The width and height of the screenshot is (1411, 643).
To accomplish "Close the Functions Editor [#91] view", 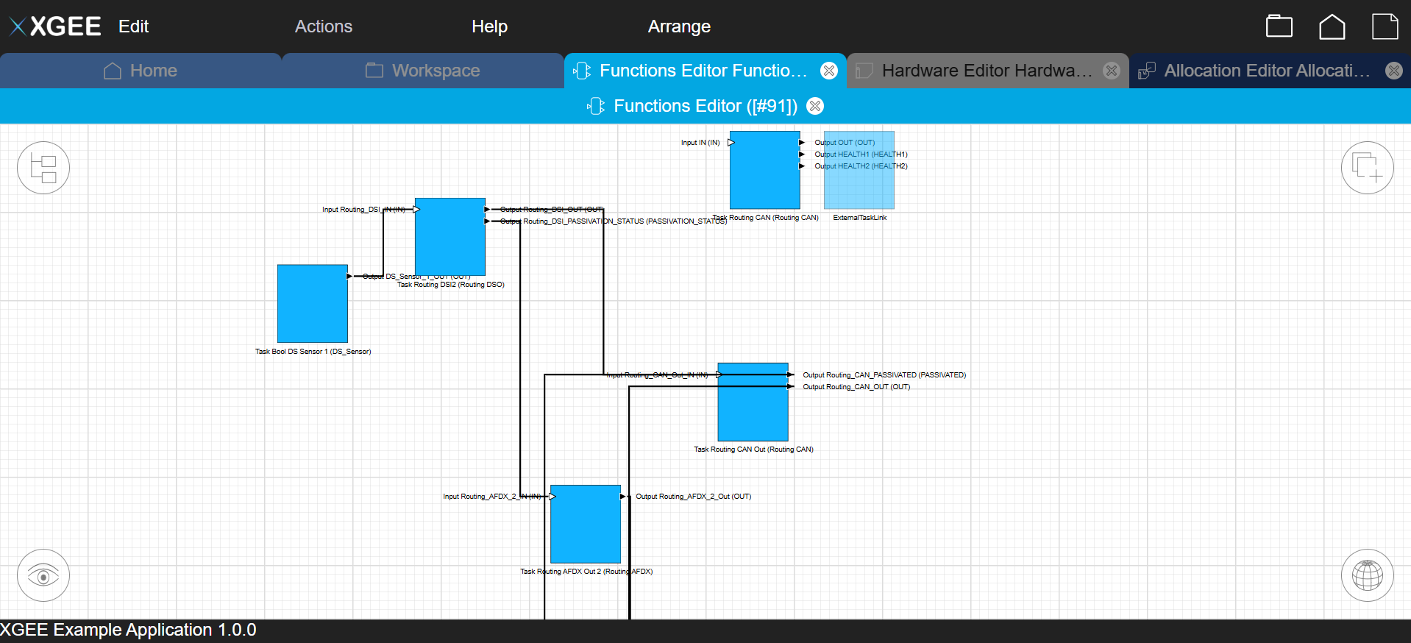I will pos(815,106).
